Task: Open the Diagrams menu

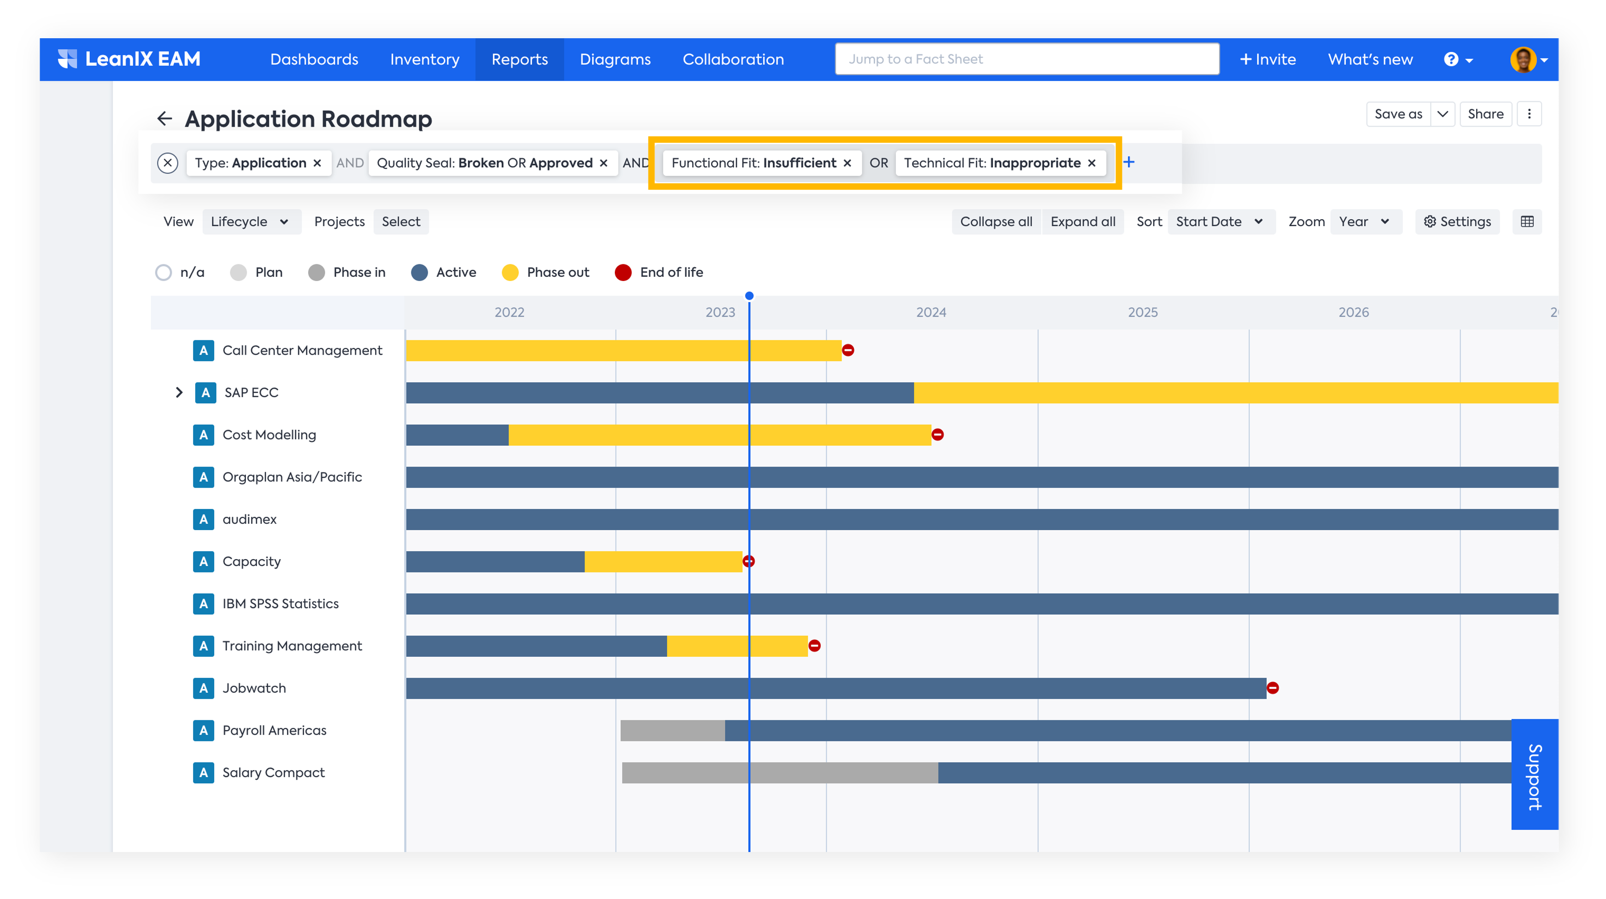Action: point(615,59)
